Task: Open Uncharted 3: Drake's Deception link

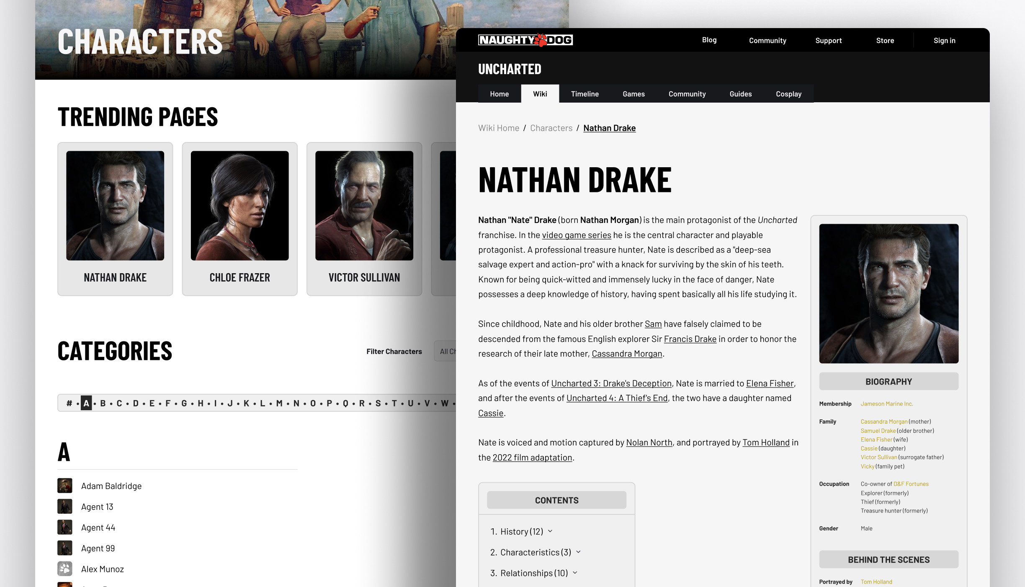Action: tap(611, 383)
